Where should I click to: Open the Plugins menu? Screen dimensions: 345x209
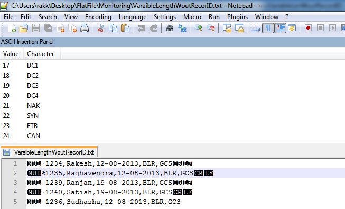237,17
